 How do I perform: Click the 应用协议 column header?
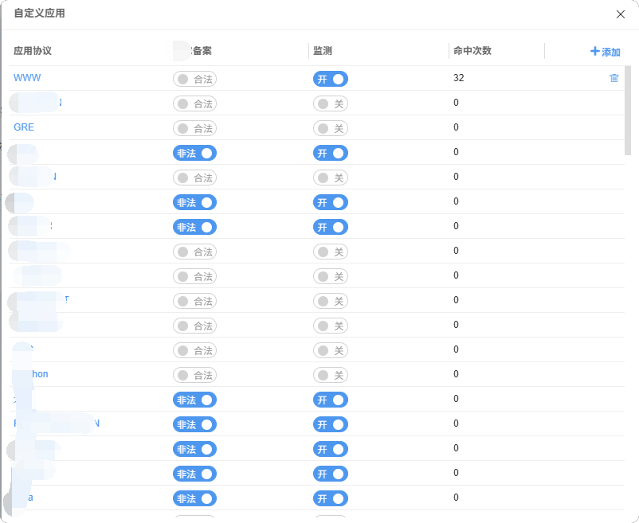coord(33,51)
